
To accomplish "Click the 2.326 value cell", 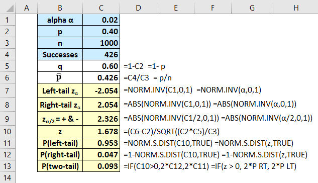I will pyautogui.click(x=101, y=119).
